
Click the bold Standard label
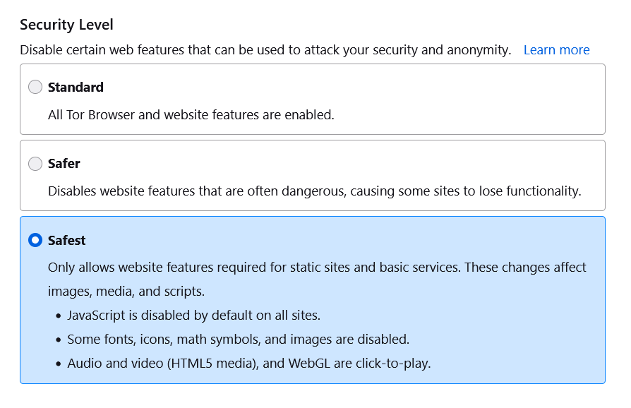(x=76, y=88)
